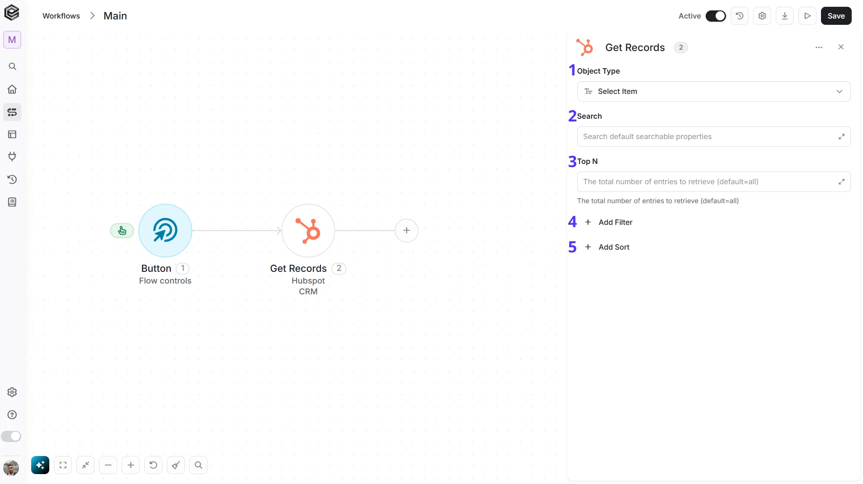Run the workflow with play button

tap(807, 16)
